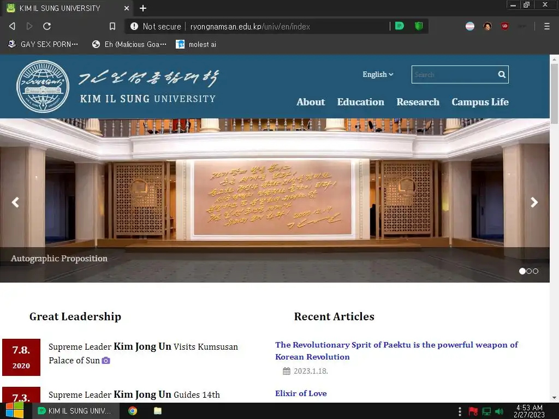This screenshot has height=419, width=559.
Task: Open the green reader-mode icon in the address bar
Action: 400,26
